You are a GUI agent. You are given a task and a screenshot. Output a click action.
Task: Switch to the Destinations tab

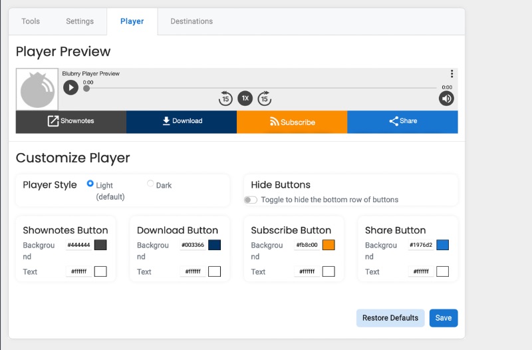[x=192, y=21]
